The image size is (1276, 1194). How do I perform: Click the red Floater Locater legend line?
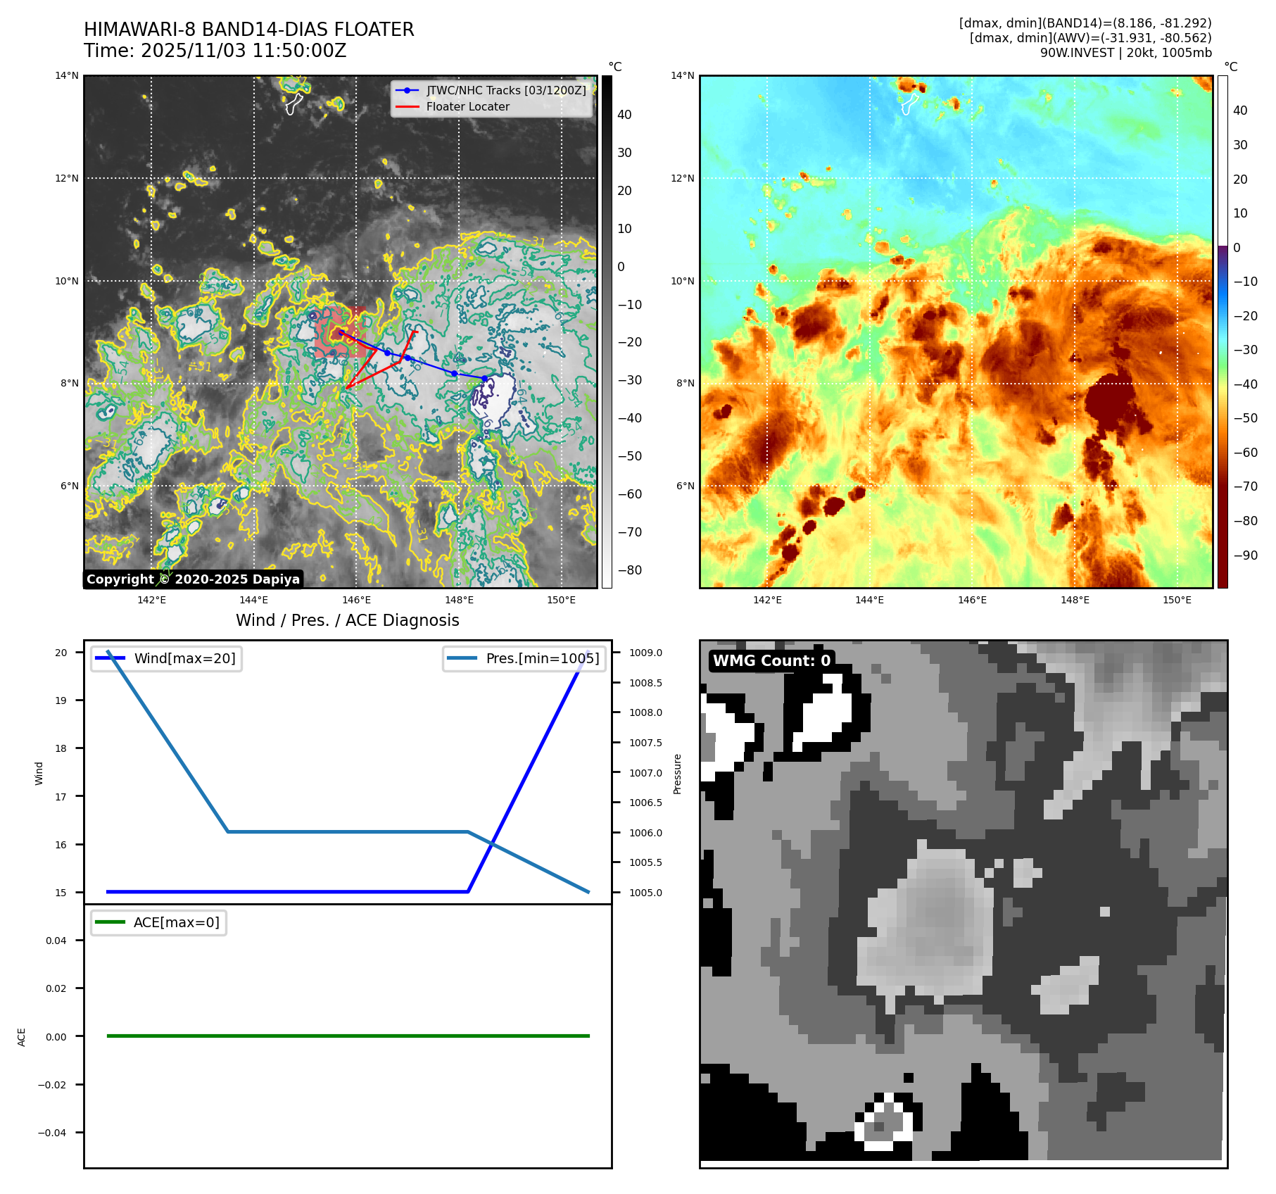pyautogui.click(x=407, y=107)
